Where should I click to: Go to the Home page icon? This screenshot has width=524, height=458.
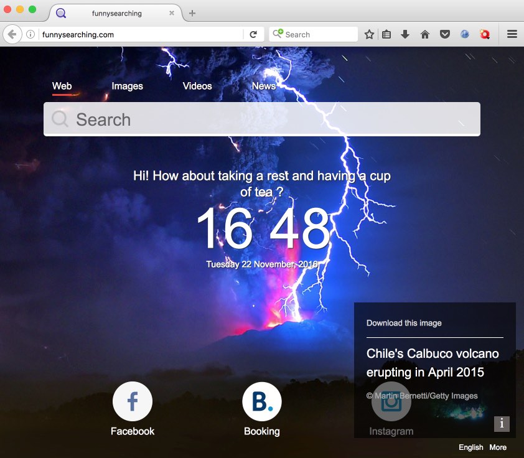point(425,35)
